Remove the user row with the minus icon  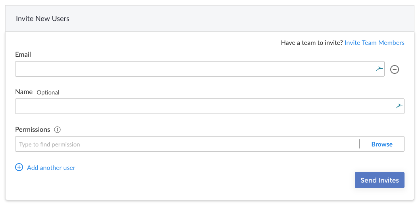pos(394,69)
